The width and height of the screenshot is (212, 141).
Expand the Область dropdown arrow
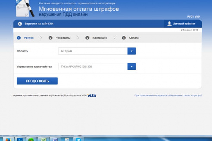(131, 51)
